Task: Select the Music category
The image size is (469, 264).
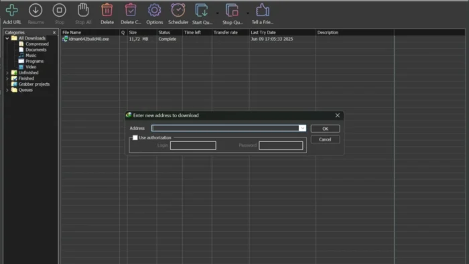Action: [31, 56]
